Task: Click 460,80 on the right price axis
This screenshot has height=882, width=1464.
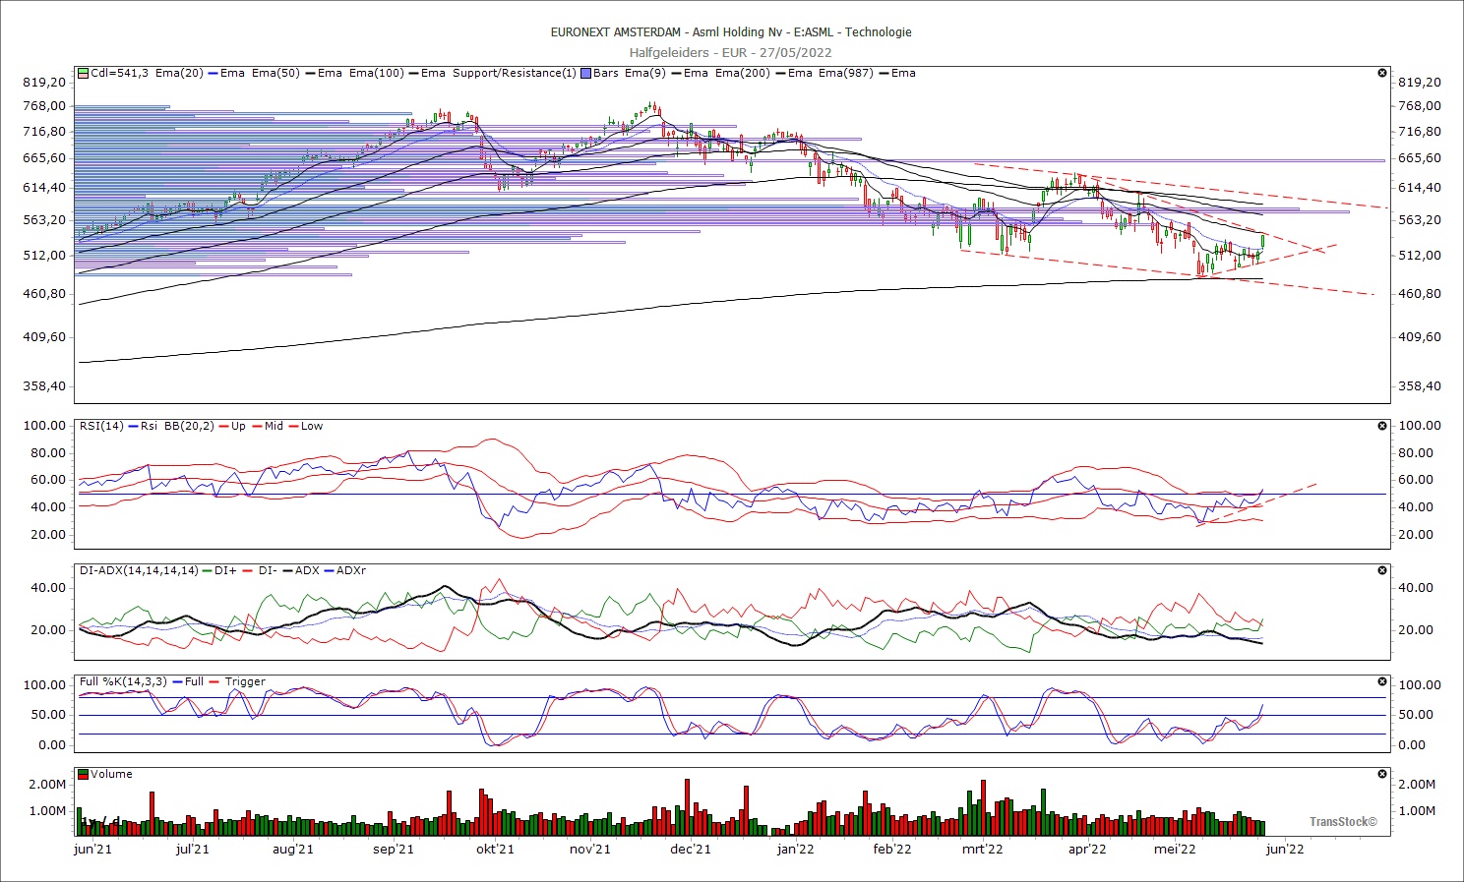Action: coord(1420,294)
